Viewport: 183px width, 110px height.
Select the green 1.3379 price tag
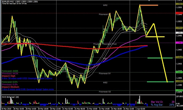[x=179, y=91]
